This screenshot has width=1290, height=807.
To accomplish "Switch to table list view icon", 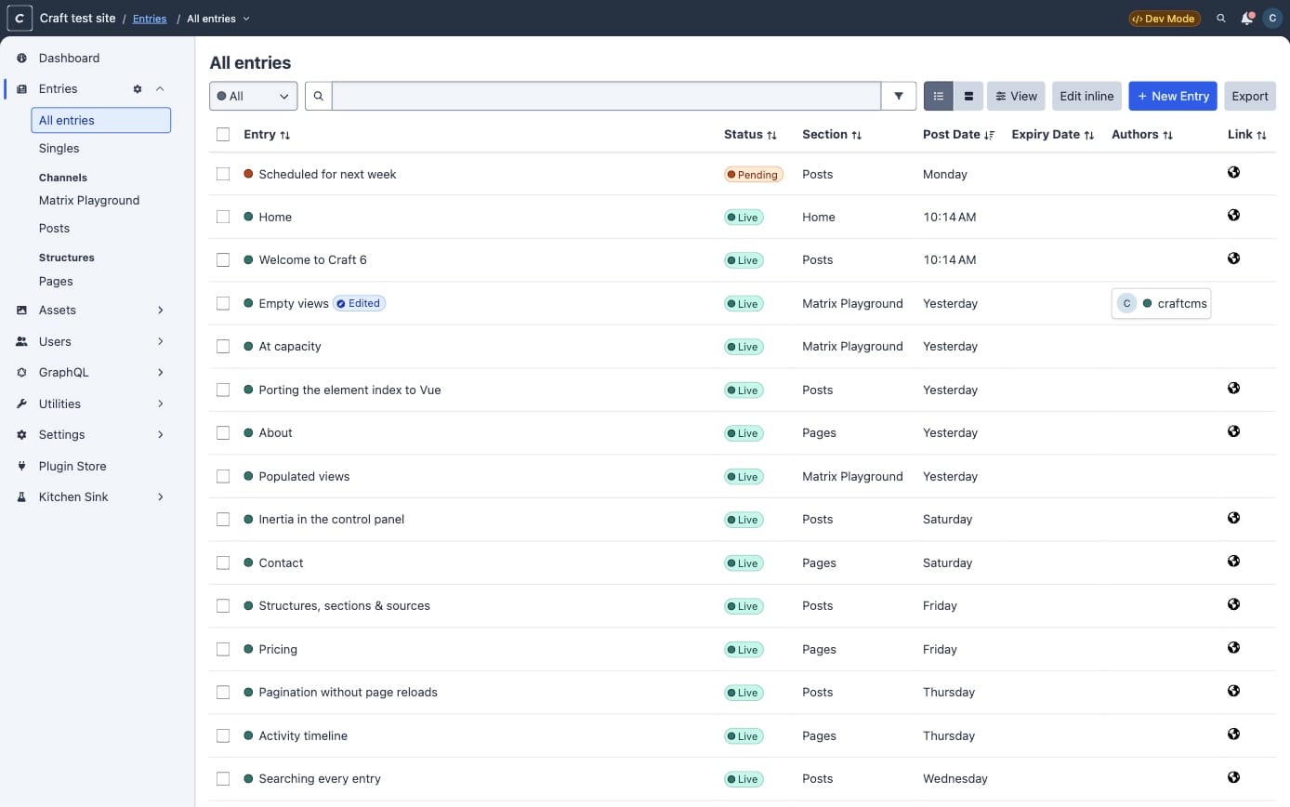I will 939,96.
